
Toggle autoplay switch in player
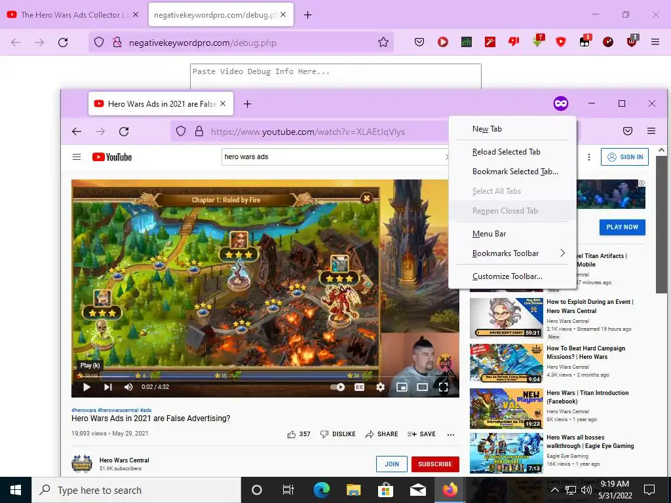(x=337, y=387)
